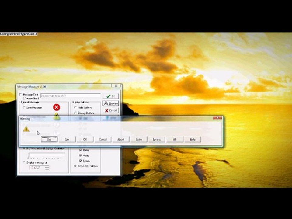Click the Help button in Warning dialog
Screen dimensions: 292x219
(193, 139)
